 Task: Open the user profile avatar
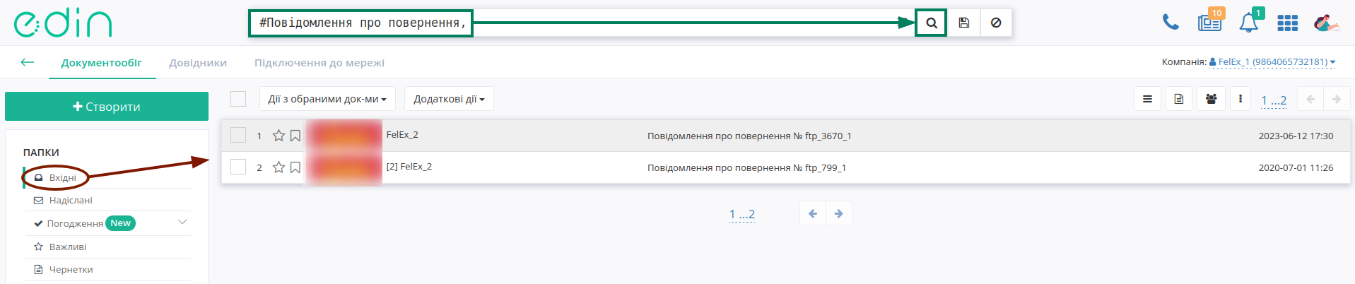point(1325,23)
